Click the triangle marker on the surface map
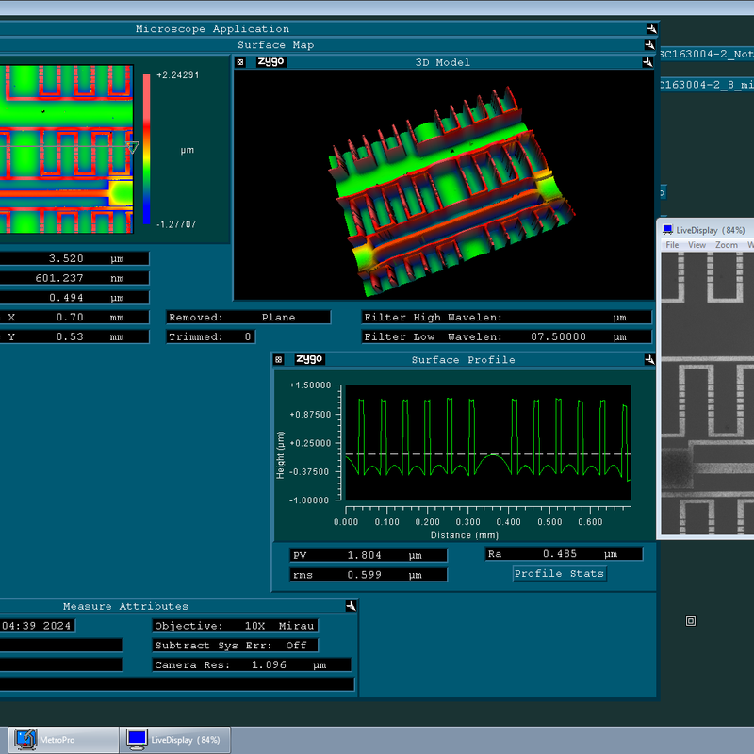The height and width of the screenshot is (754, 754). coord(133,148)
